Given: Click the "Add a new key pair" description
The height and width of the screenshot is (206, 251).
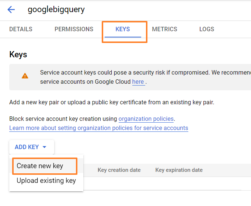Looking at the screenshot, I should pyautogui.click(x=111, y=102).
